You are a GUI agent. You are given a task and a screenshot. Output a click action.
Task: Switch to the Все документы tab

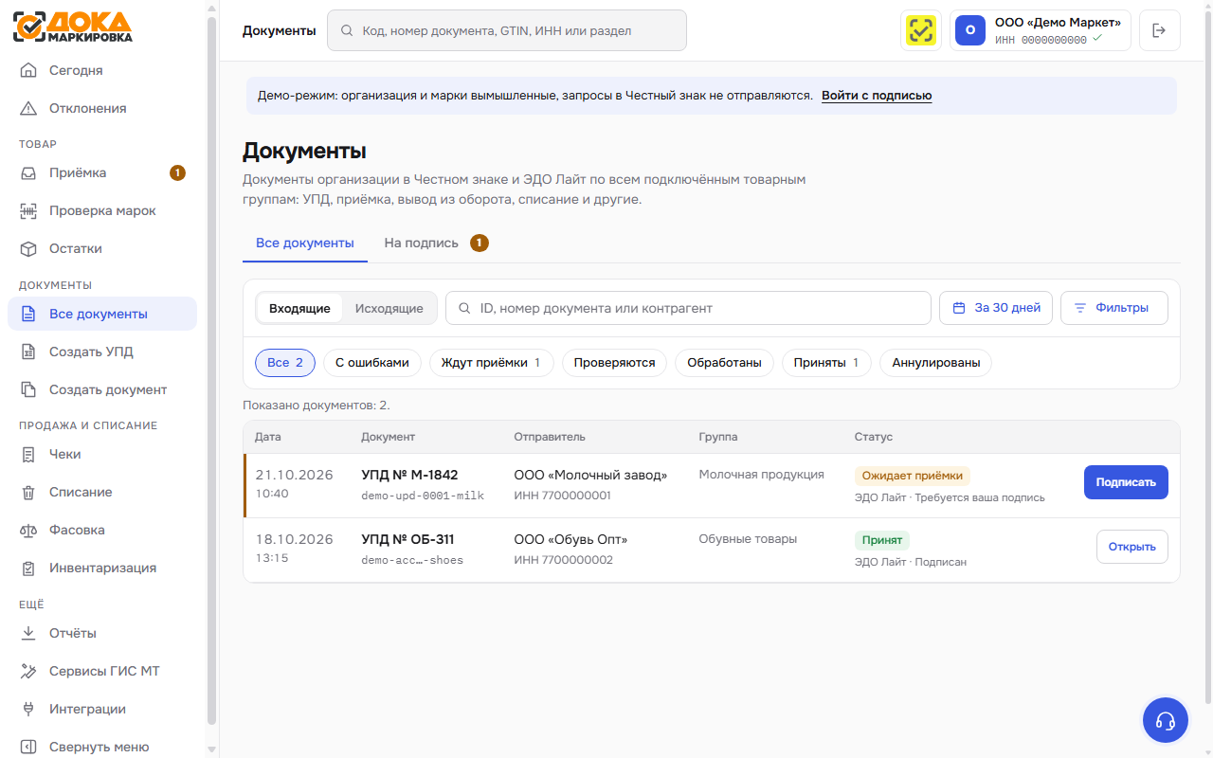pyautogui.click(x=305, y=243)
